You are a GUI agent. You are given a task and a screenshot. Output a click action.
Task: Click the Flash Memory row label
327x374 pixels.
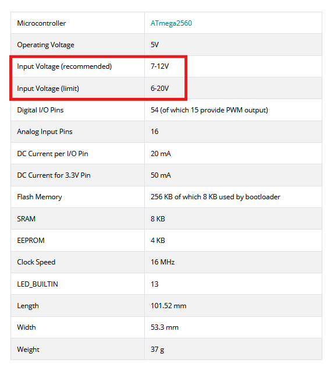(40, 197)
